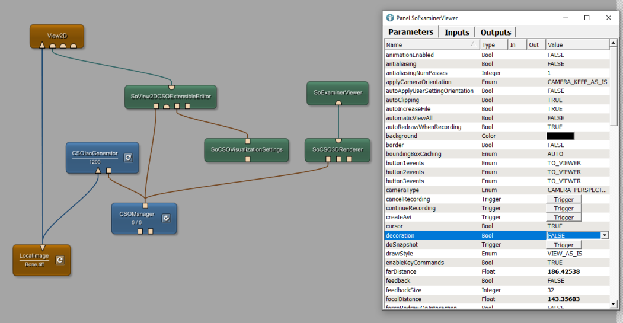The height and width of the screenshot is (323, 623).
Task: Click the triangle image input connector on View2D
Action: (x=41, y=45)
